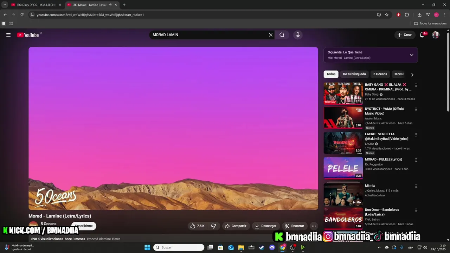The width and height of the screenshot is (450, 253).
Task: Go back in browser history
Action: (x=5, y=15)
